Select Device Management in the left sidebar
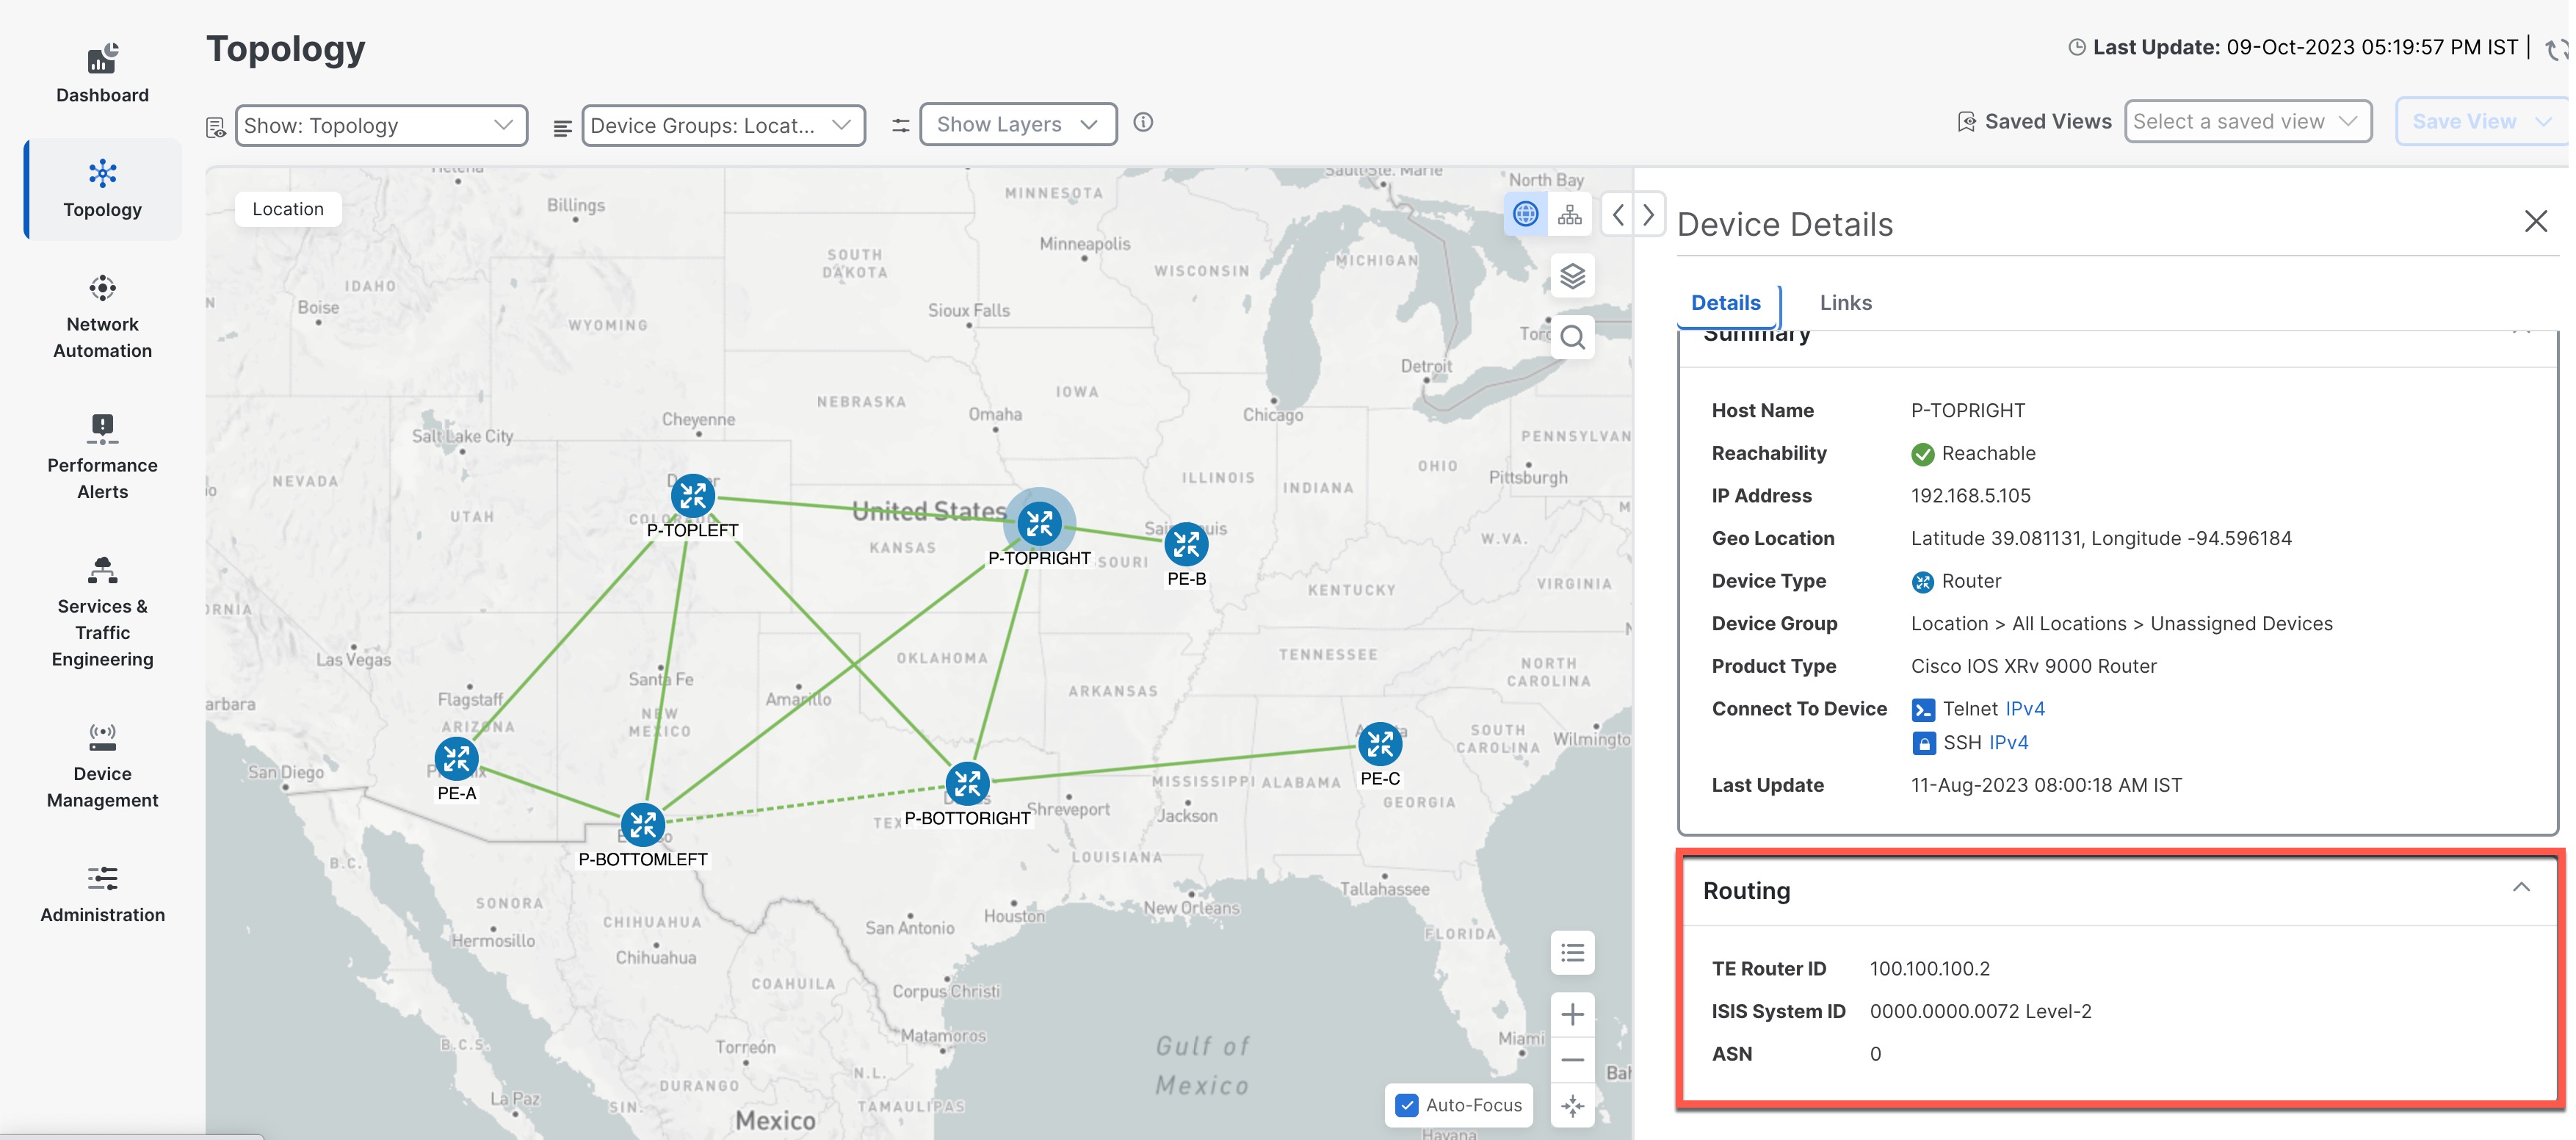Viewport: 2576px width, 1140px height. pyautogui.click(x=102, y=762)
